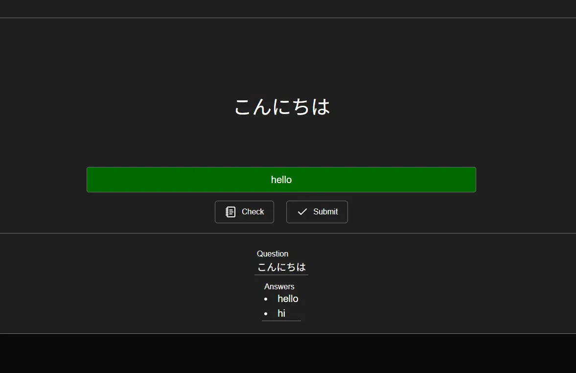Select the "hello" answer in the Answers list
The width and height of the screenshot is (576, 373).
point(288,299)
